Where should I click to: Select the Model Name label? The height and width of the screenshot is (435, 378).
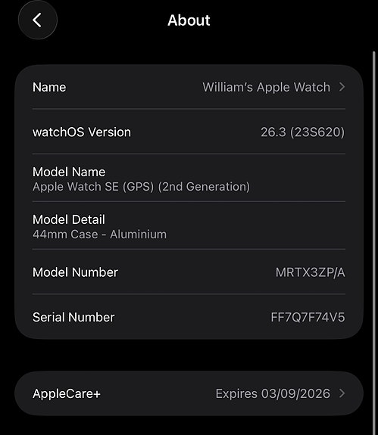pos(69,172)
